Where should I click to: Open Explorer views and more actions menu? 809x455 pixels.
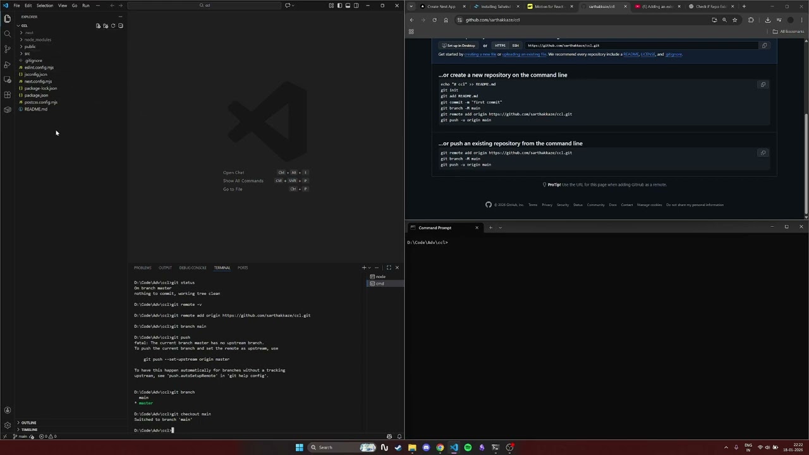120,17
